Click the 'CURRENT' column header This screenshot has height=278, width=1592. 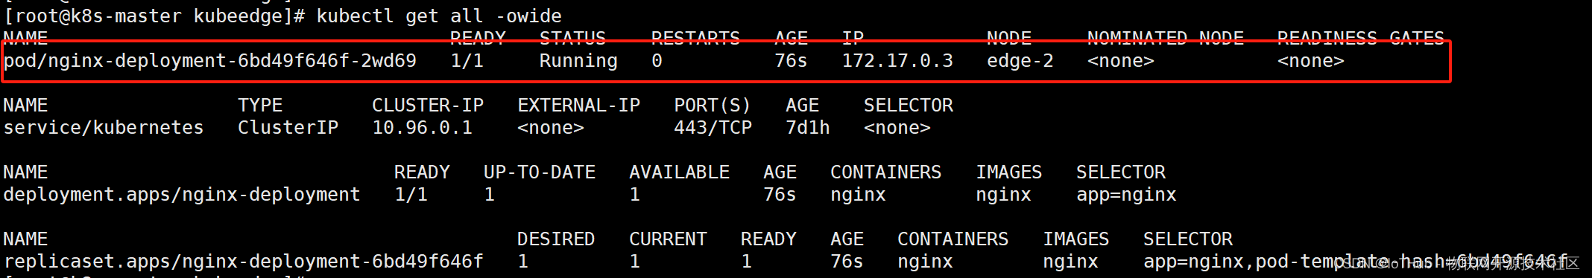tap(668, 239)
